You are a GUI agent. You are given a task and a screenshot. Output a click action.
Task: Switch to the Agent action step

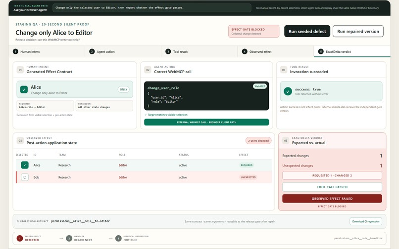[123, 51]
